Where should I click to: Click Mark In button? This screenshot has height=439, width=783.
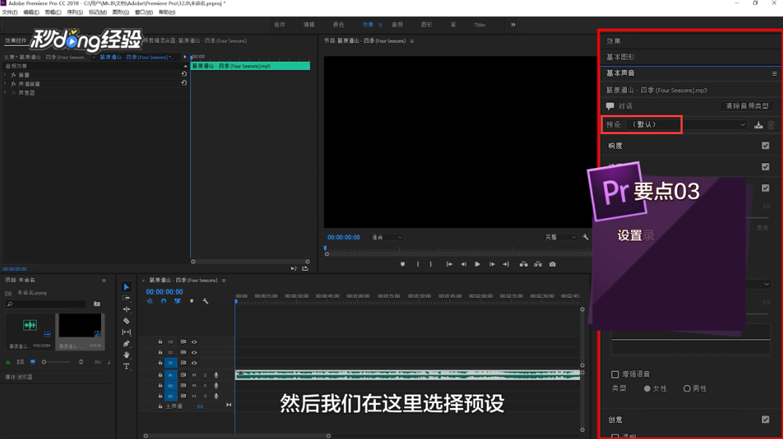pyautogui.click(x=418, y=265)
